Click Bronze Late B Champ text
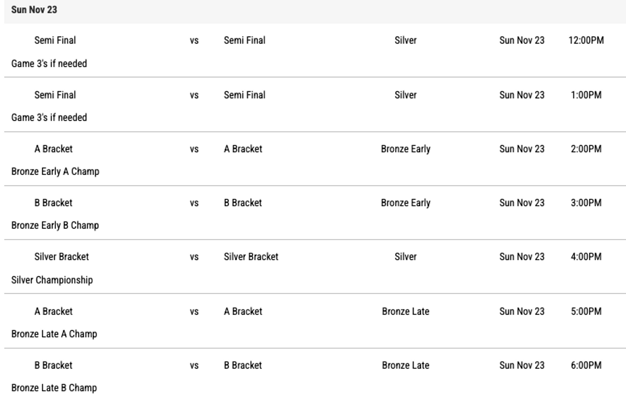 pos(54,388)
